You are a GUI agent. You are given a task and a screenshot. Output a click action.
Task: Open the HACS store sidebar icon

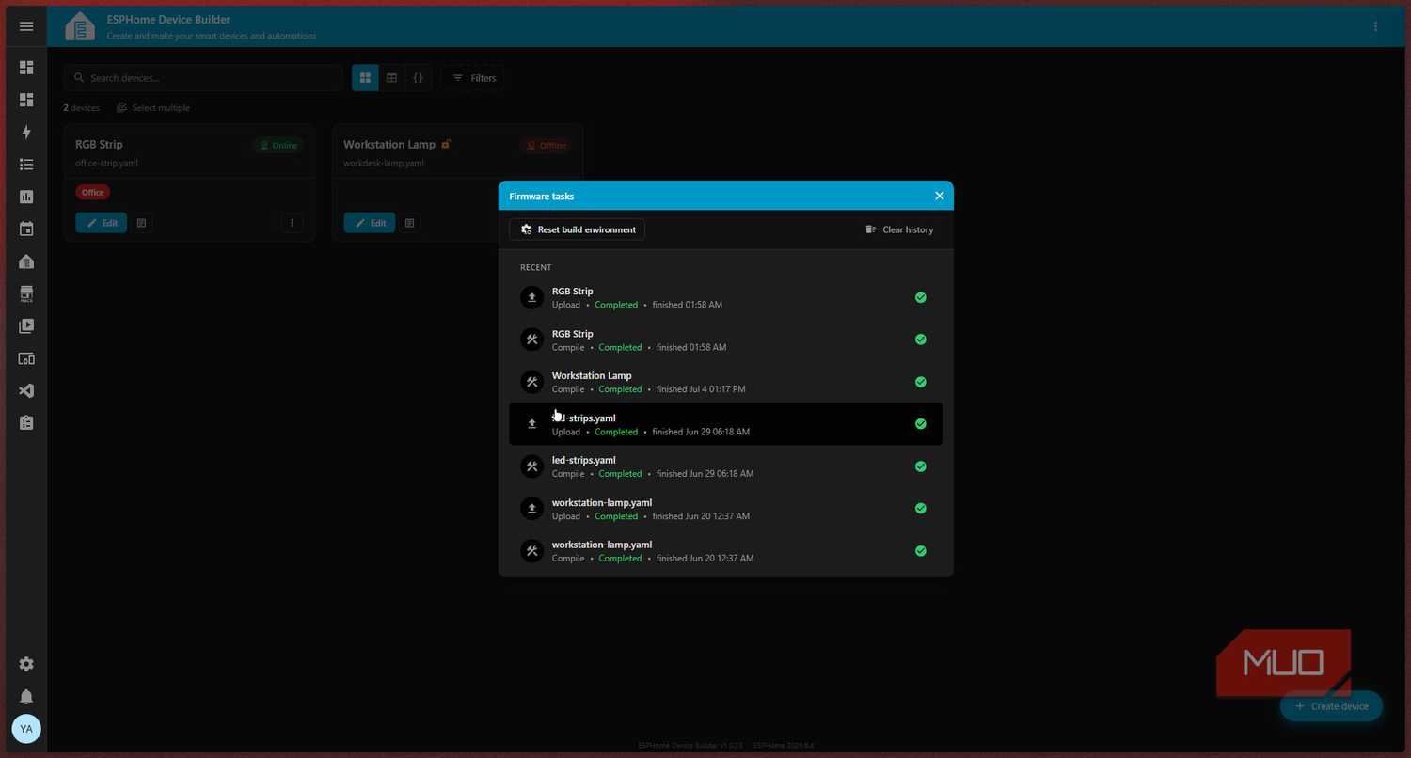(x=26, y=294)
